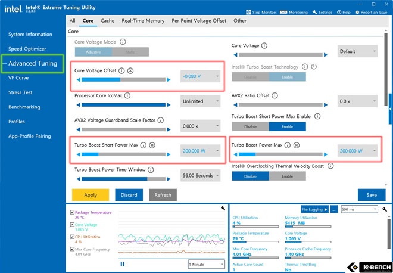
Task: Click Stop Monitors in top bar
Action: tap(261, 12)
